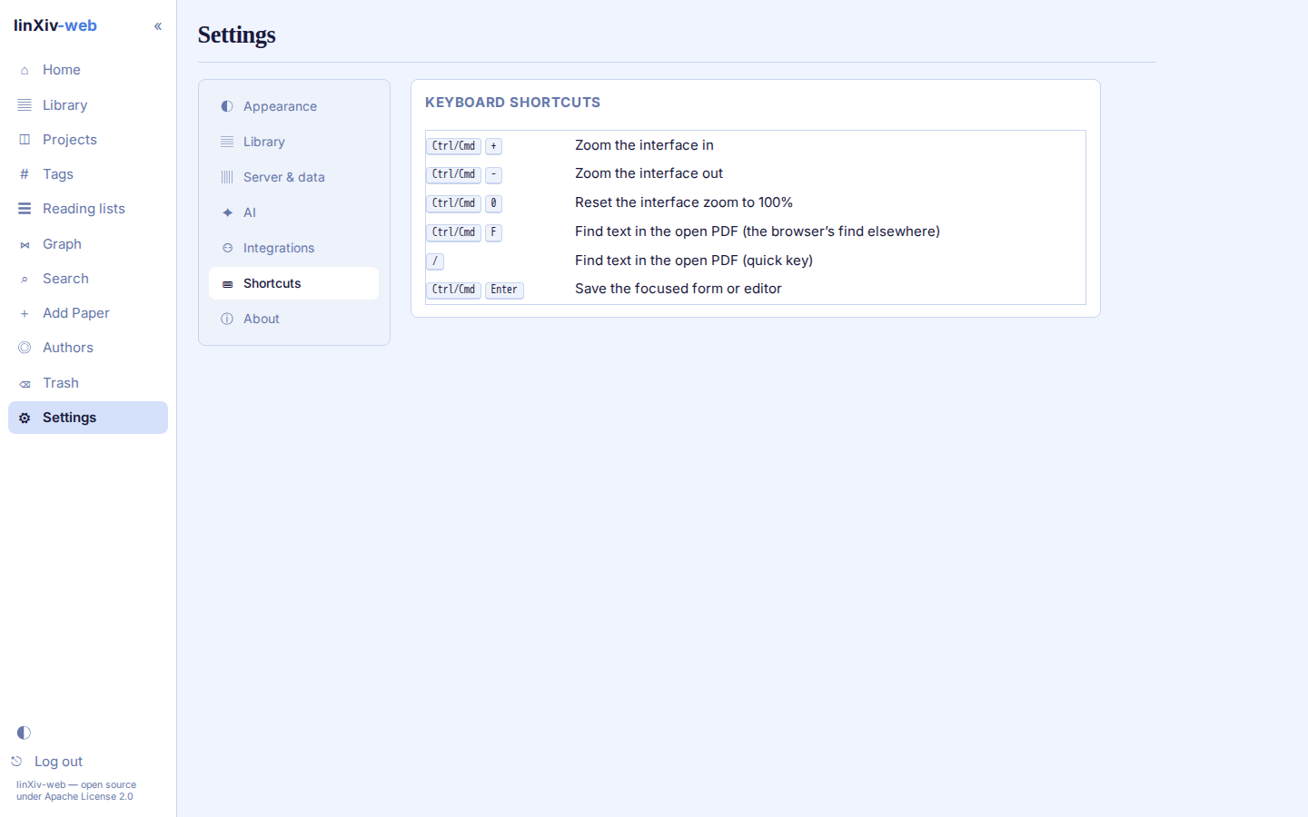This screenshot has width=1308, height=817.
Task: Go to Integrations settings
Action: click(x=293, y=248)
